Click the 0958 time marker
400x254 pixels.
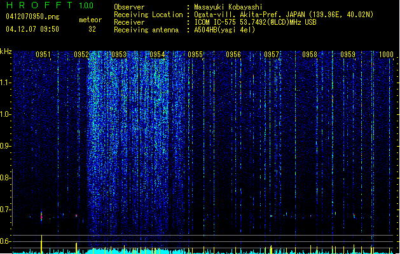310,55
